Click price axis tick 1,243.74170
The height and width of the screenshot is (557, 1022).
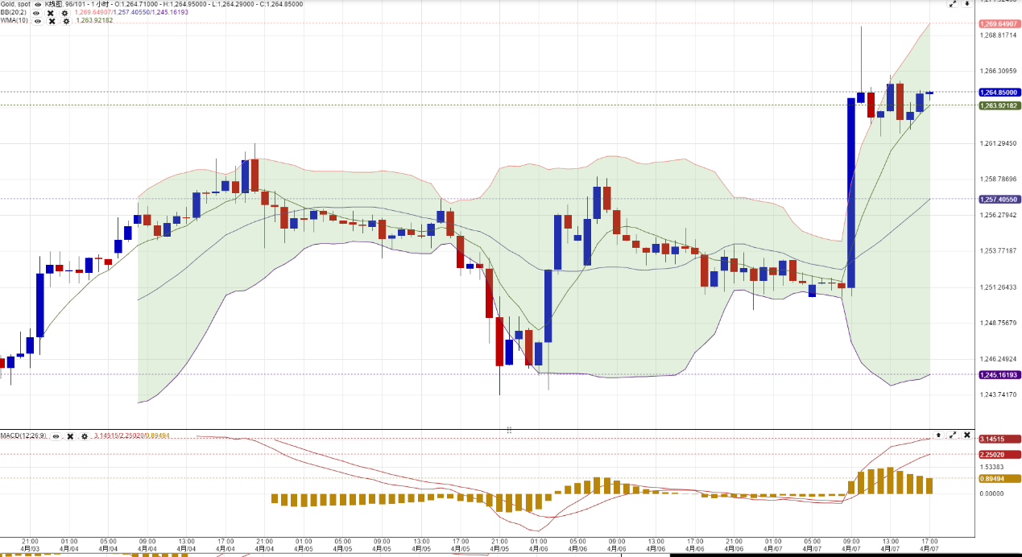tap(998, 394)
